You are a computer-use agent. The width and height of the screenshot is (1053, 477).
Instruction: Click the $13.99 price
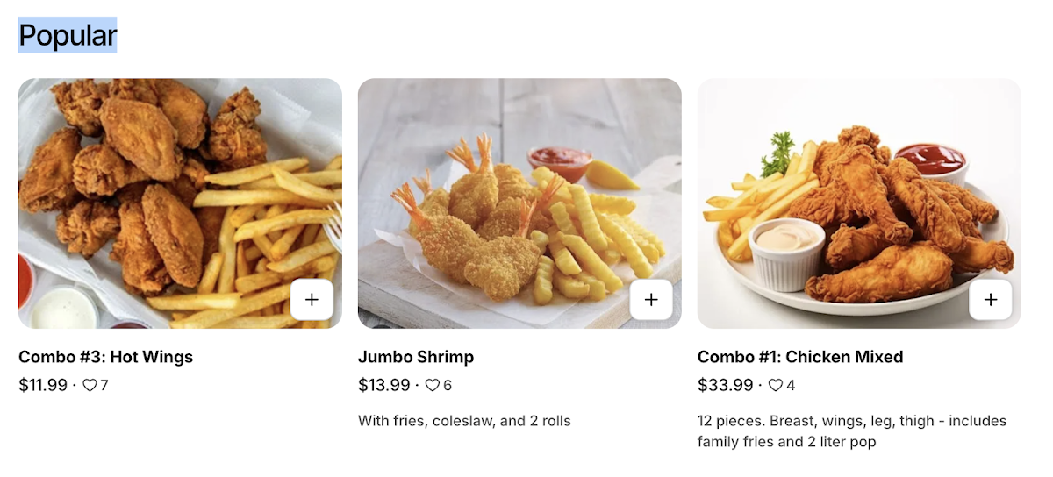pyautogui.click(x=383, y=385)
